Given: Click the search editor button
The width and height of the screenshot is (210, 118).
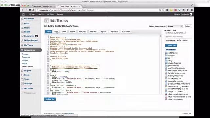Looking at the screenshot, I should coord(73,32).
